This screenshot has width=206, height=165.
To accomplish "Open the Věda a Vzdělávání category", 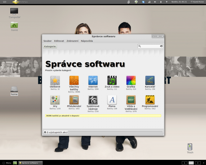I will click(131, 100).
